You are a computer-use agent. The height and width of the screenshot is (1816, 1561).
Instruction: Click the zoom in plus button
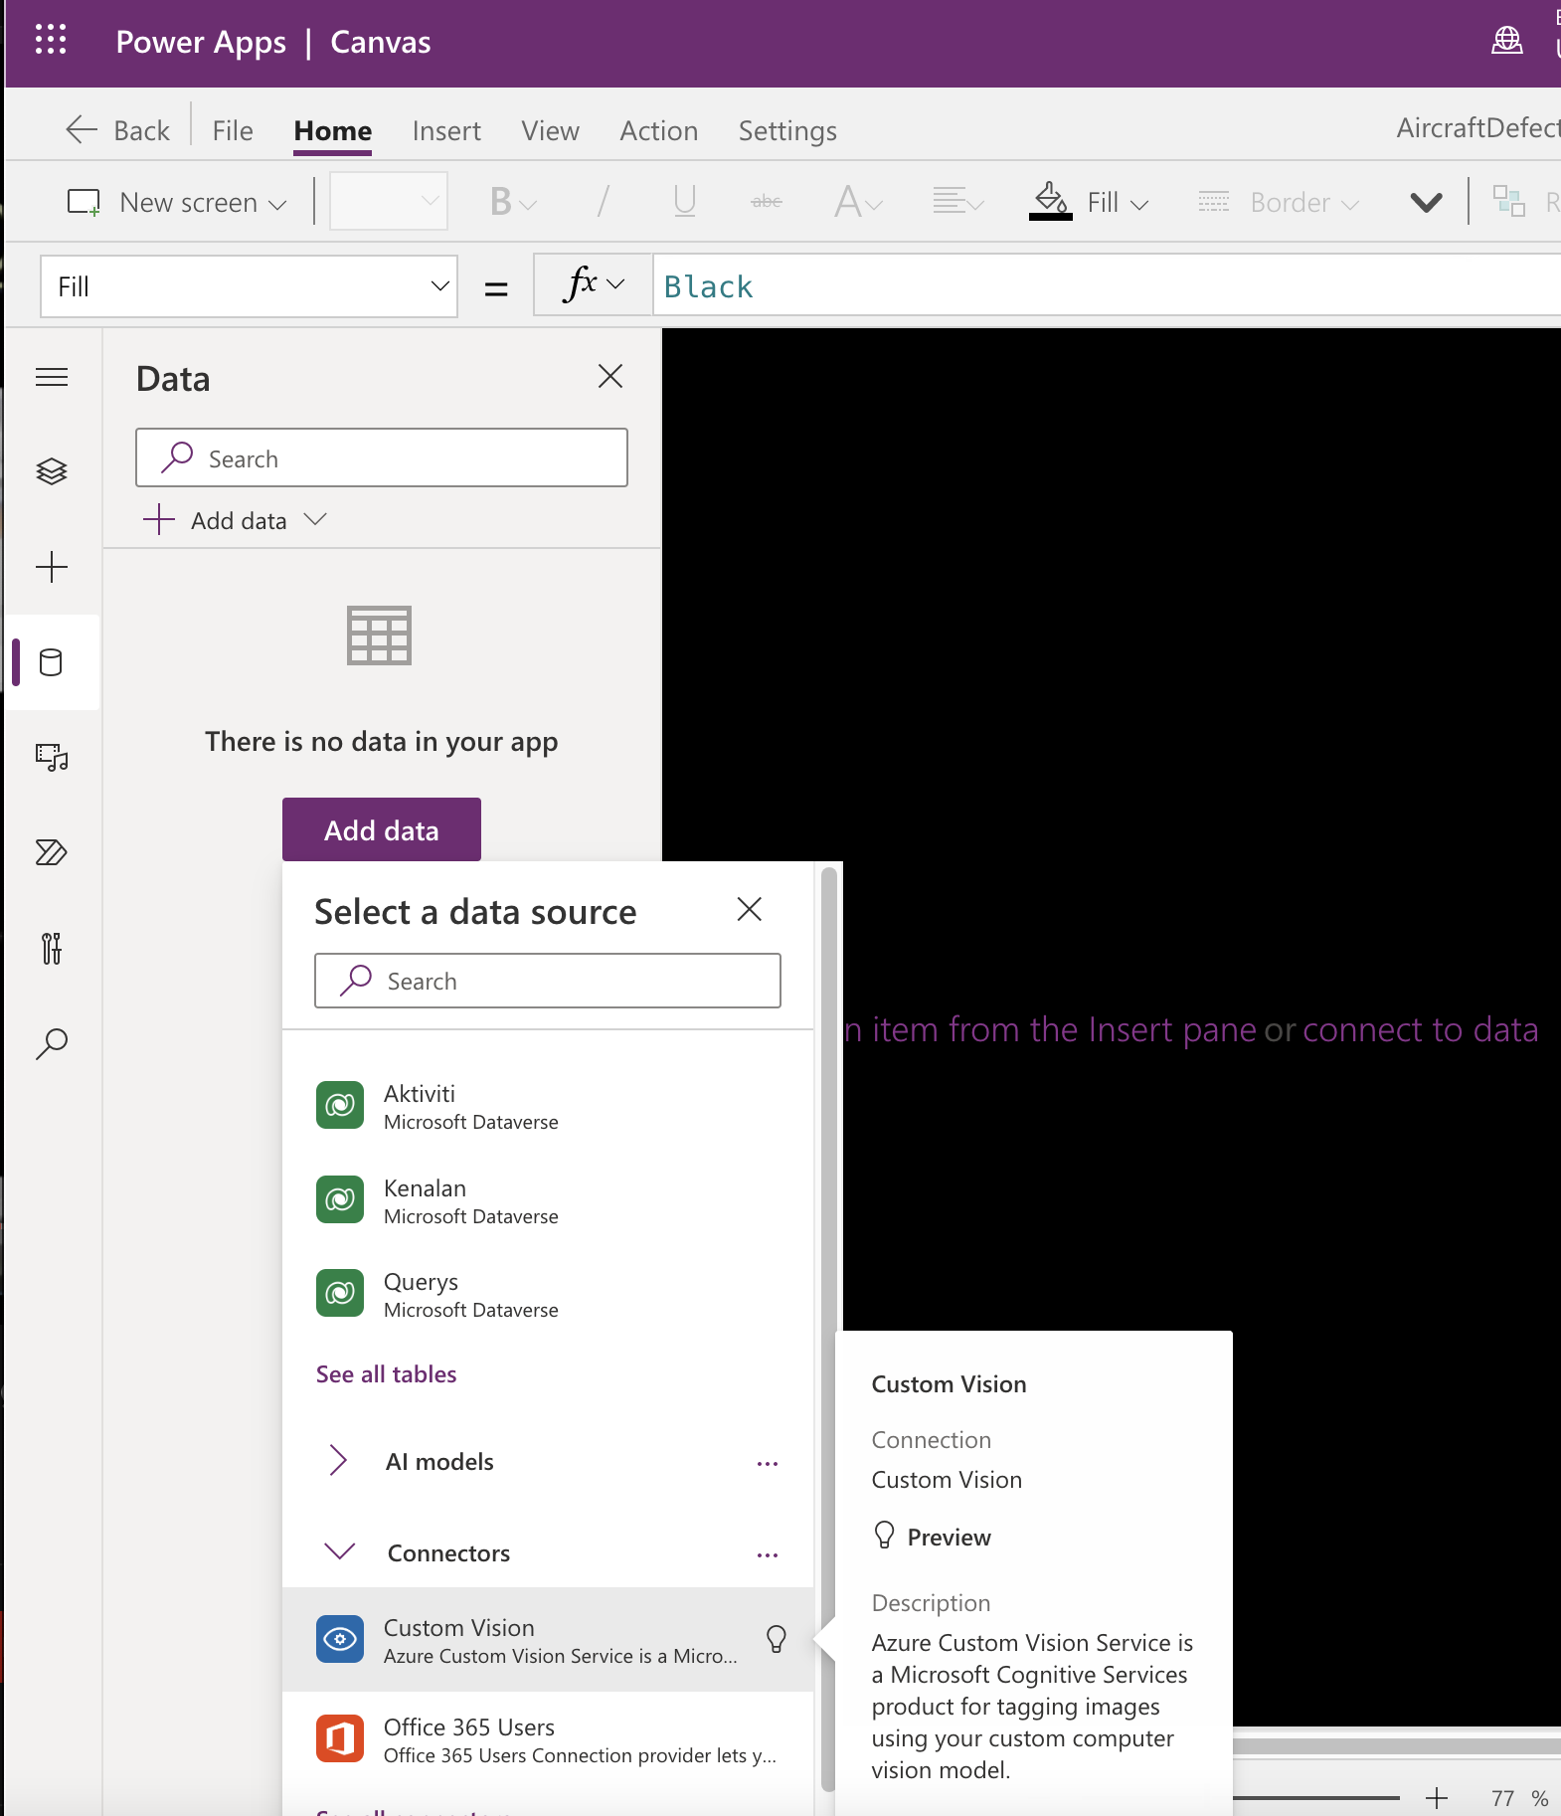(1437, 1797)
